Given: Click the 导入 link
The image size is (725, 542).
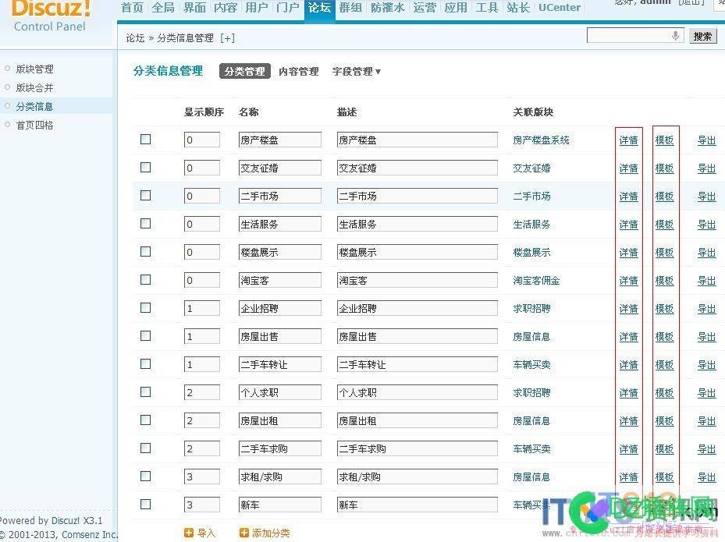Looking at the screenshot, I should tap(206, 533).
